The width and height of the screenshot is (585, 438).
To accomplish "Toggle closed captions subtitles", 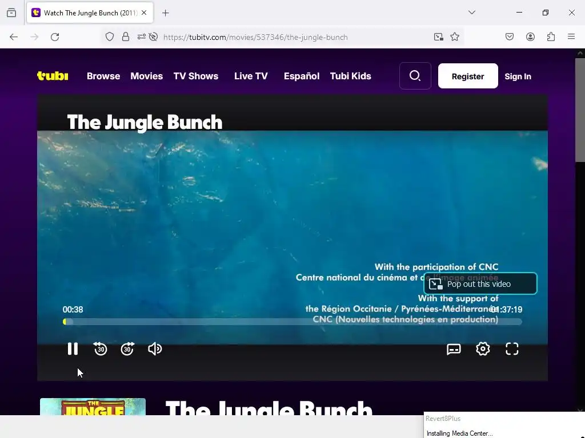I will coord(454,349).
